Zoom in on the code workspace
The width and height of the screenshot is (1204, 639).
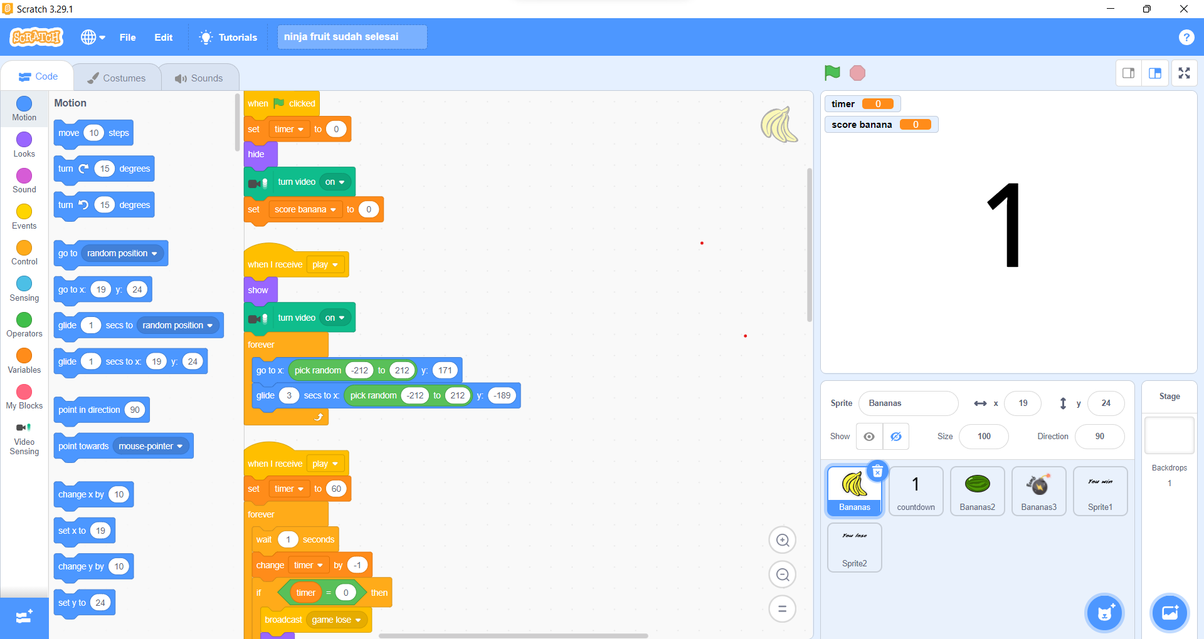(783, 540)
